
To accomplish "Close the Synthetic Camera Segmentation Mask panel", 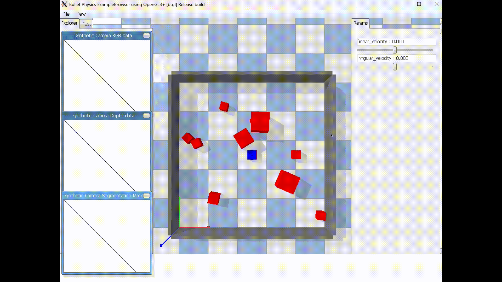I will coord(146,196).
